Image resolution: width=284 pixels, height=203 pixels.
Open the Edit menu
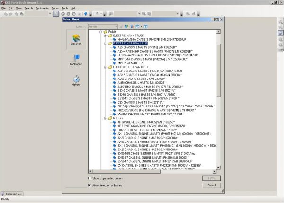[x=10, y=8]
